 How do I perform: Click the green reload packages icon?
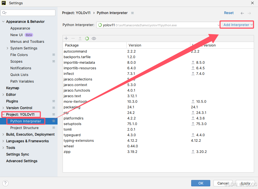(x=87, y=38)
